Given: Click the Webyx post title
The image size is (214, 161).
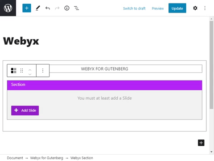Looking at the screenshot, I should pos(21,41).
